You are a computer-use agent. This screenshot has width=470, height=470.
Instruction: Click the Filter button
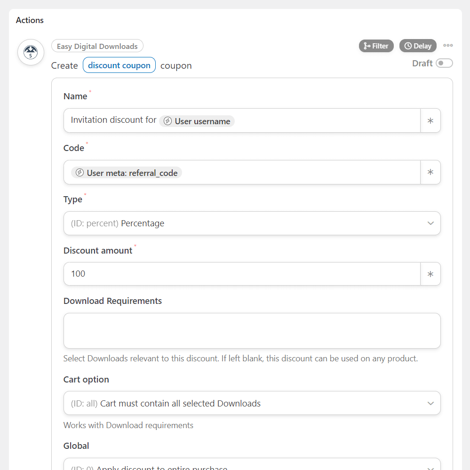pyautogui.click(x=376, y=46)
